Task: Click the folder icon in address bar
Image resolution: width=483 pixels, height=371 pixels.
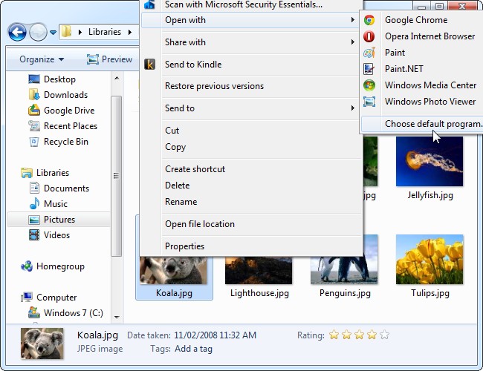Action: pos(66,32)
